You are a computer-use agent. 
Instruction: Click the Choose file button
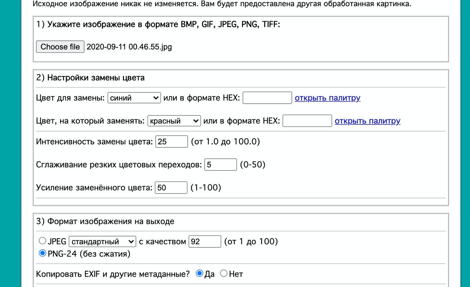[60, 47]
